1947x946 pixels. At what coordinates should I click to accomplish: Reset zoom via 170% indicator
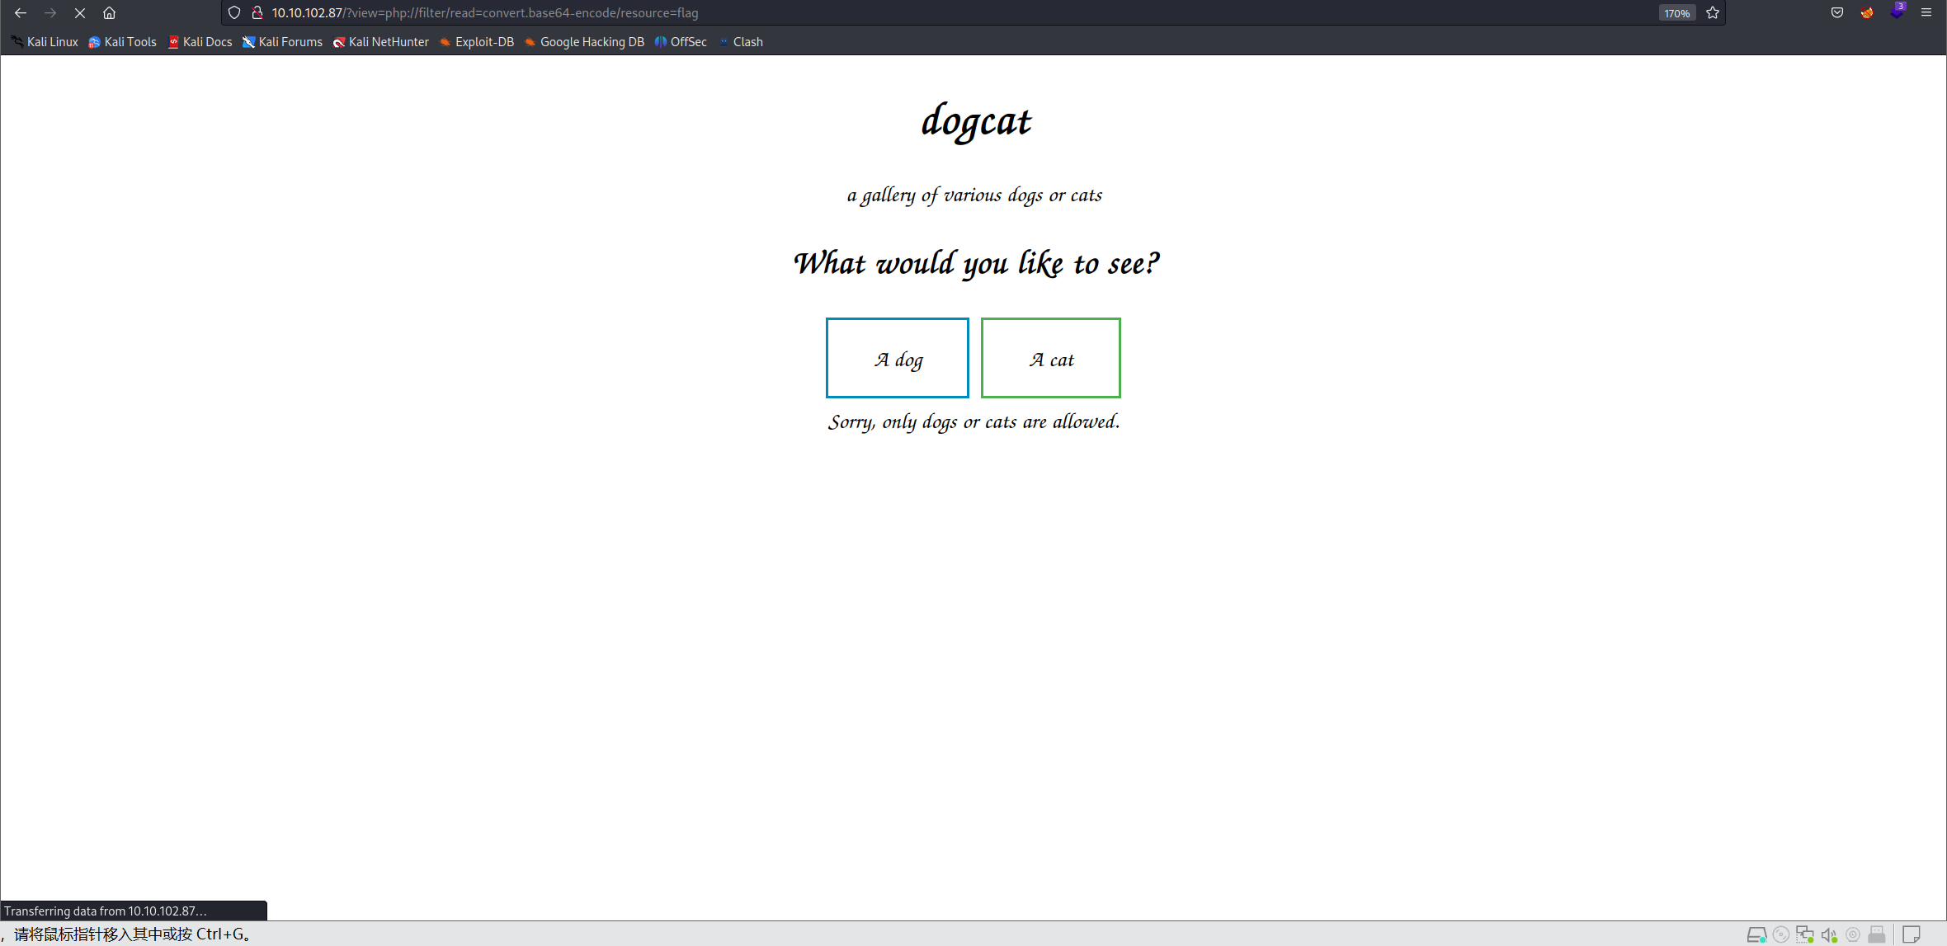coord(1676,13)
